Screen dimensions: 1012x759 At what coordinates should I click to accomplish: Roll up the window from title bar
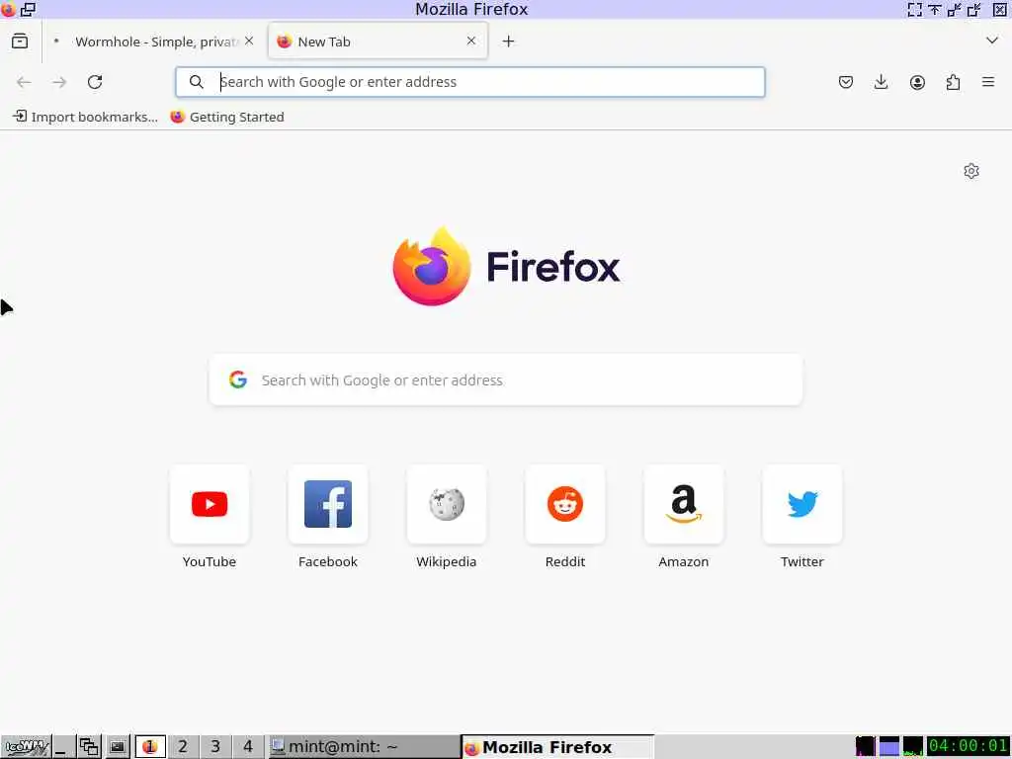click(935, 9)
